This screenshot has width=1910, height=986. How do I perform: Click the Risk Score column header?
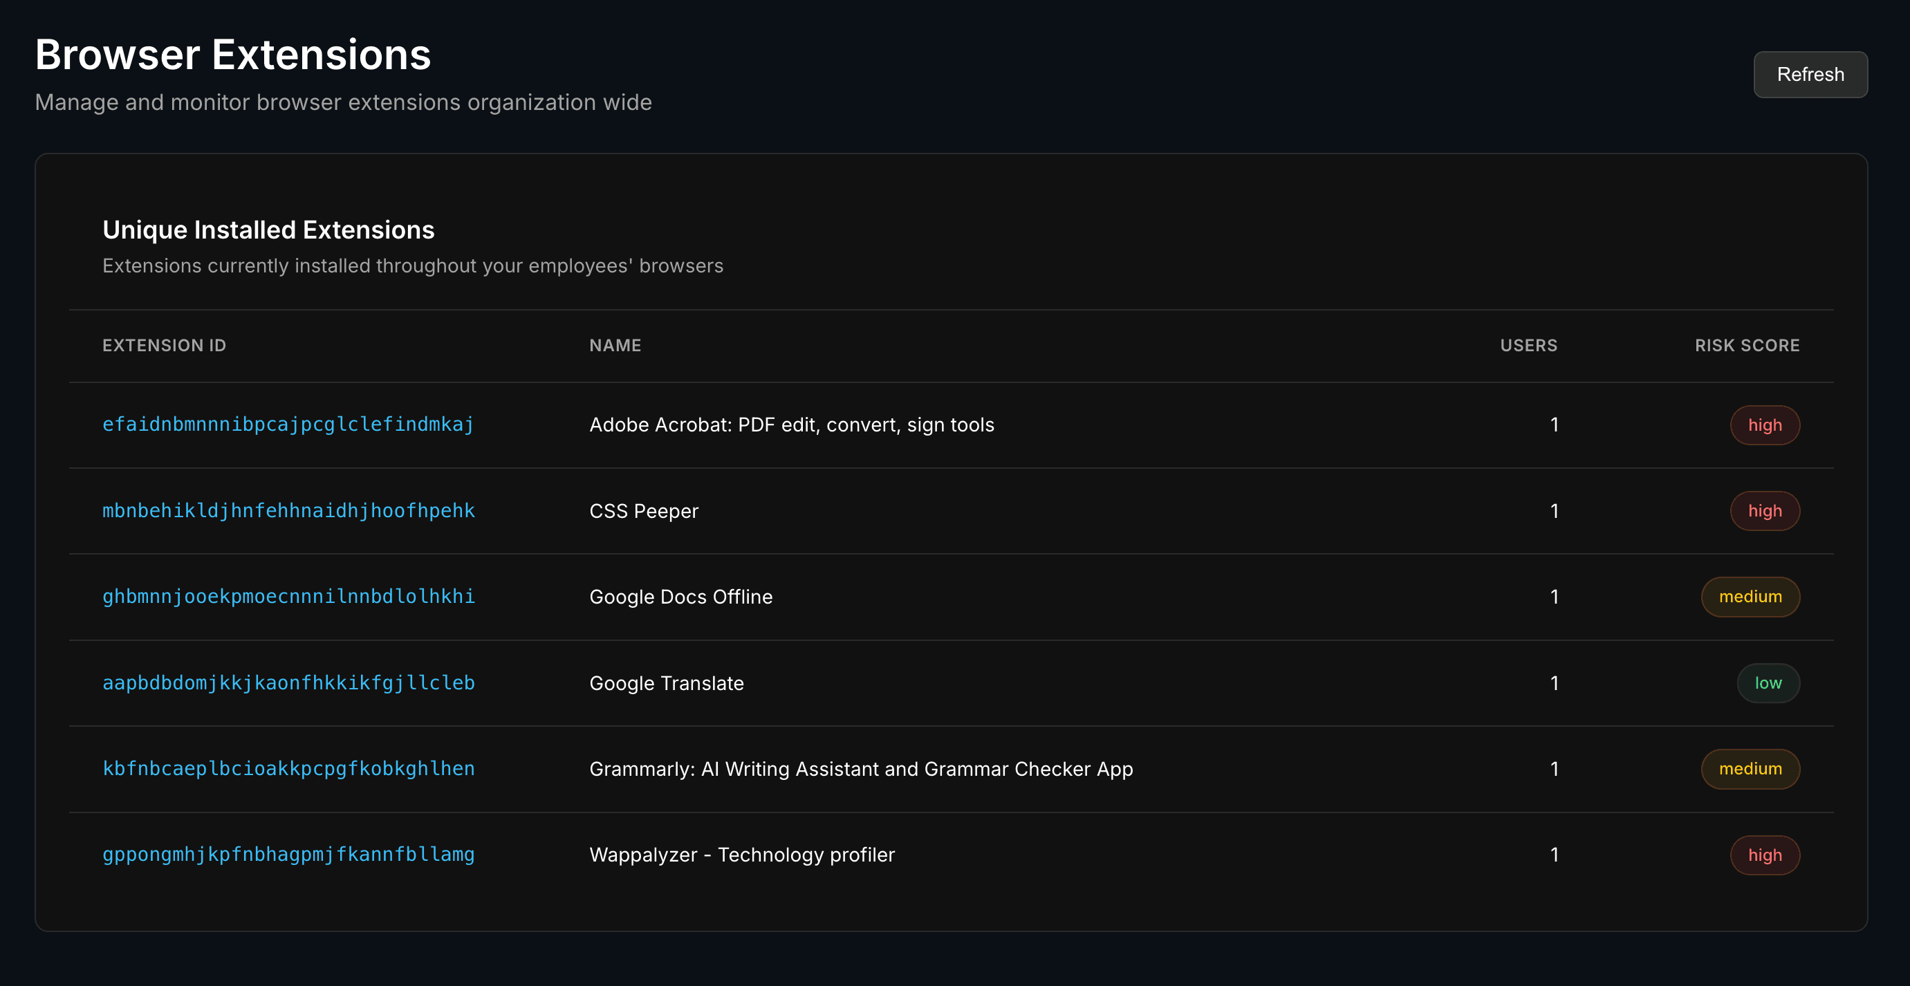(x=1747, y=346)
